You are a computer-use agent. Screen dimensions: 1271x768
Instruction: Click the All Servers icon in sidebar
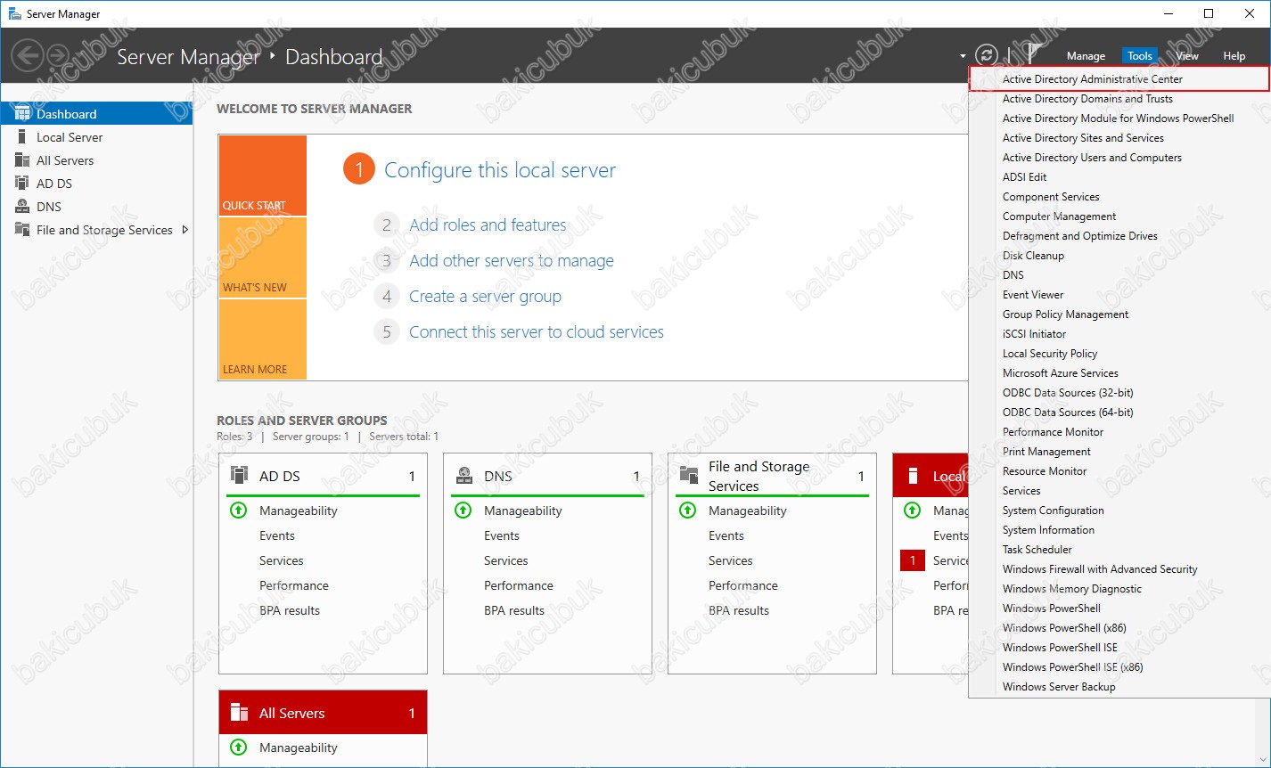[22, 160]
